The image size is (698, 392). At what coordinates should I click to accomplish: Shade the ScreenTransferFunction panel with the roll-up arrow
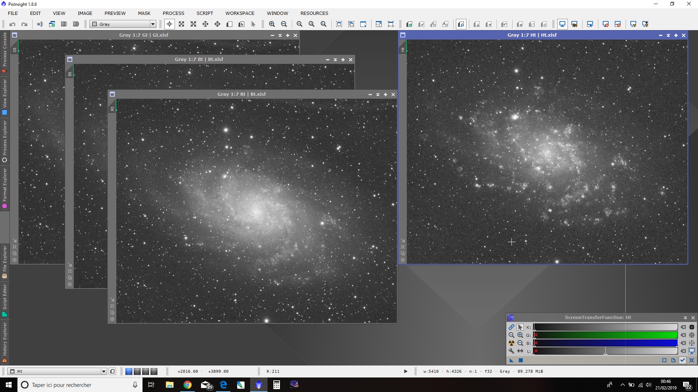(685, 318)
